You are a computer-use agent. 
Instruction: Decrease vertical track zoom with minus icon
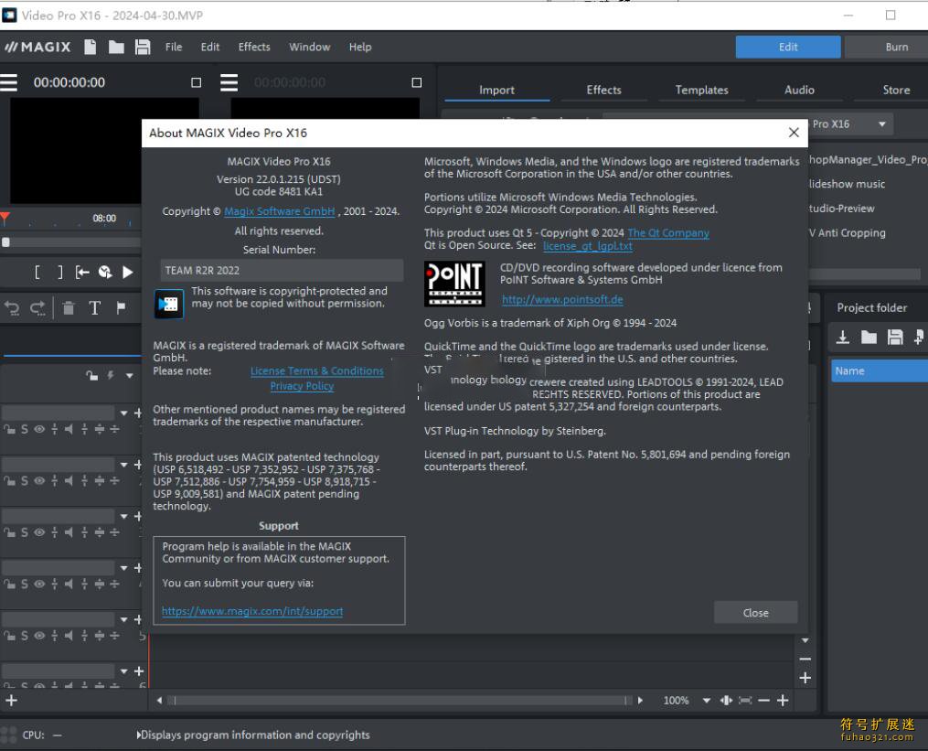point(805,659)
